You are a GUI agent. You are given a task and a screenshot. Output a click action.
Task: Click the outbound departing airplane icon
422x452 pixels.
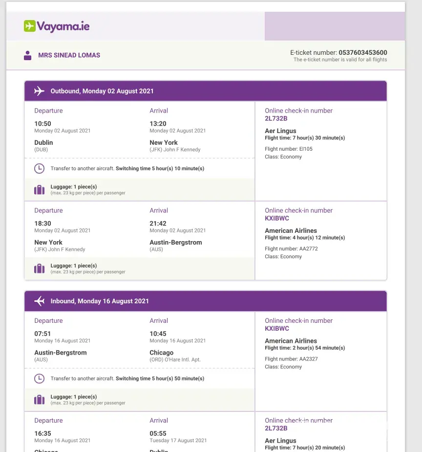[39, 91]
